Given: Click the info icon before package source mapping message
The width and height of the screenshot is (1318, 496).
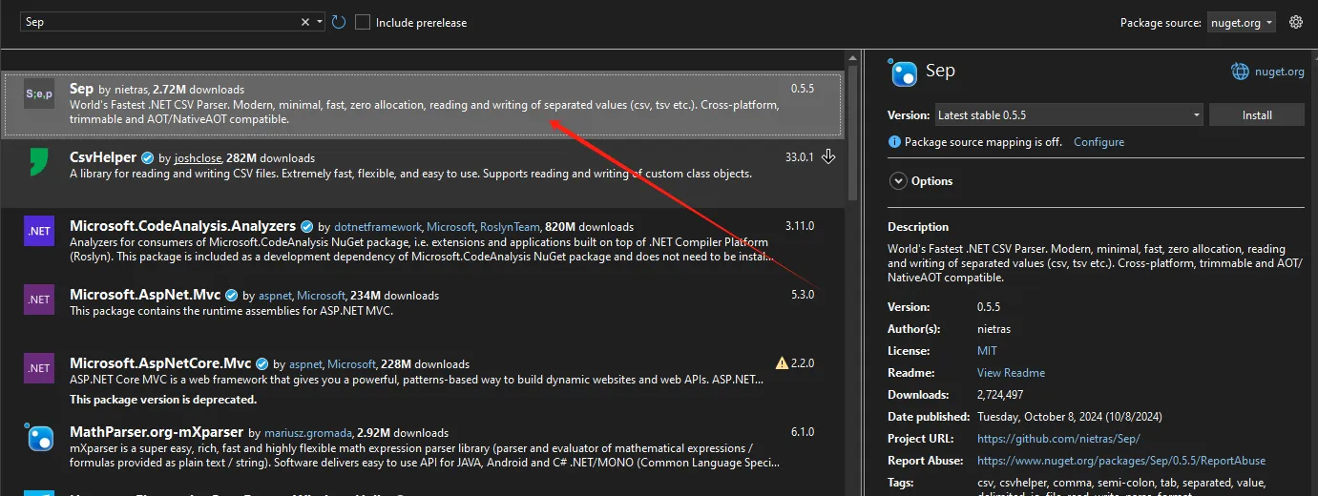Looking at the screenshot, I should pyautogui.click(x=894, y=141).
